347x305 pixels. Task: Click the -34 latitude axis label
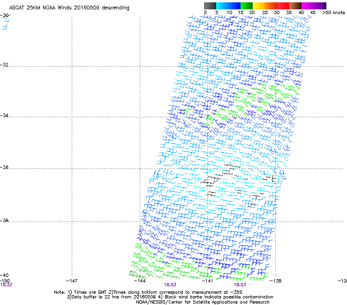point(4,115)
